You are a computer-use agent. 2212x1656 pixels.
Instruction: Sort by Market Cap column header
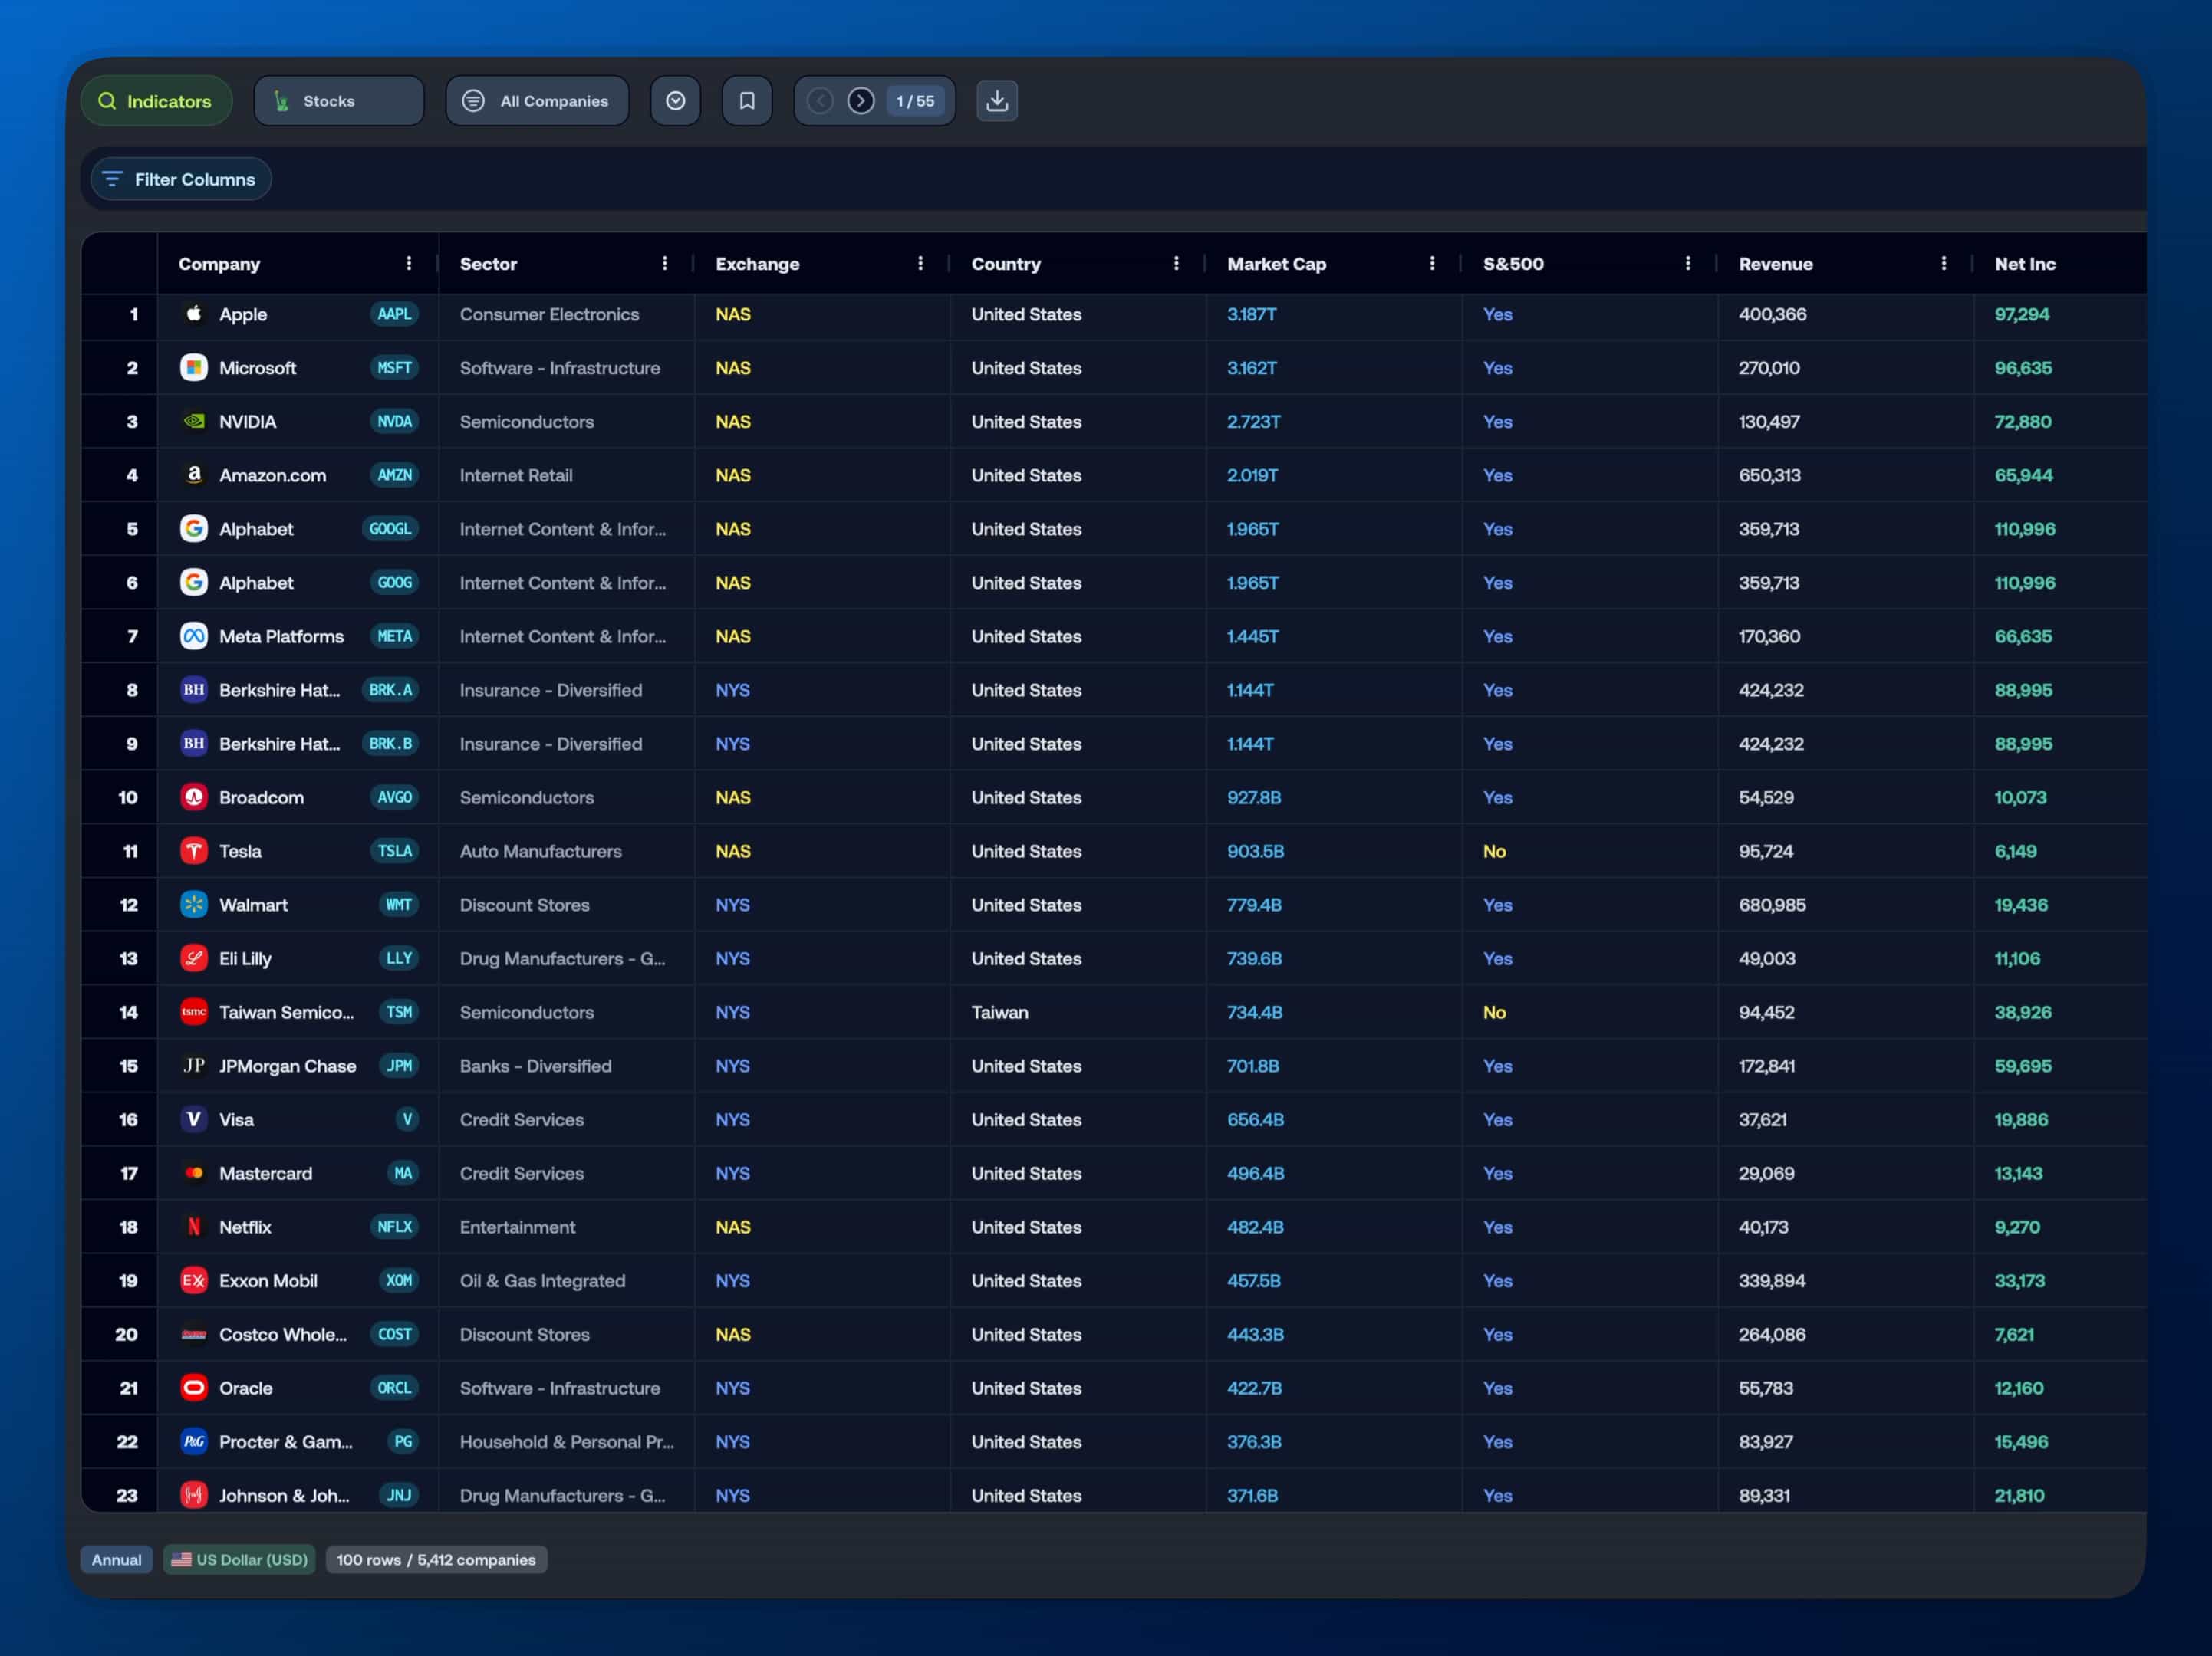click(1276, 264)
